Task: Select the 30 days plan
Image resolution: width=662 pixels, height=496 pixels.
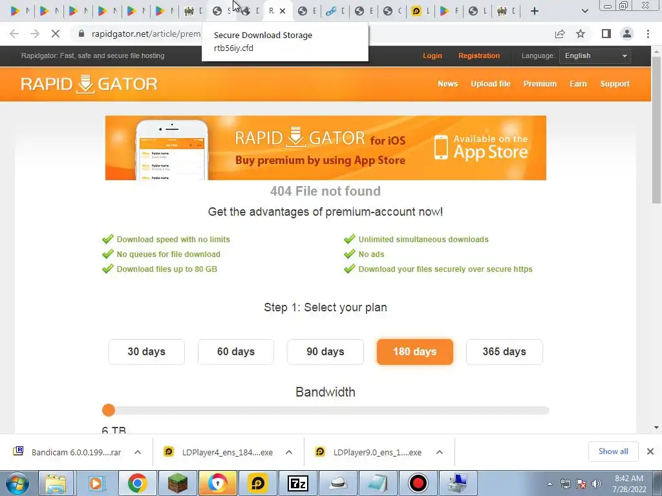Action: point(147,352)
